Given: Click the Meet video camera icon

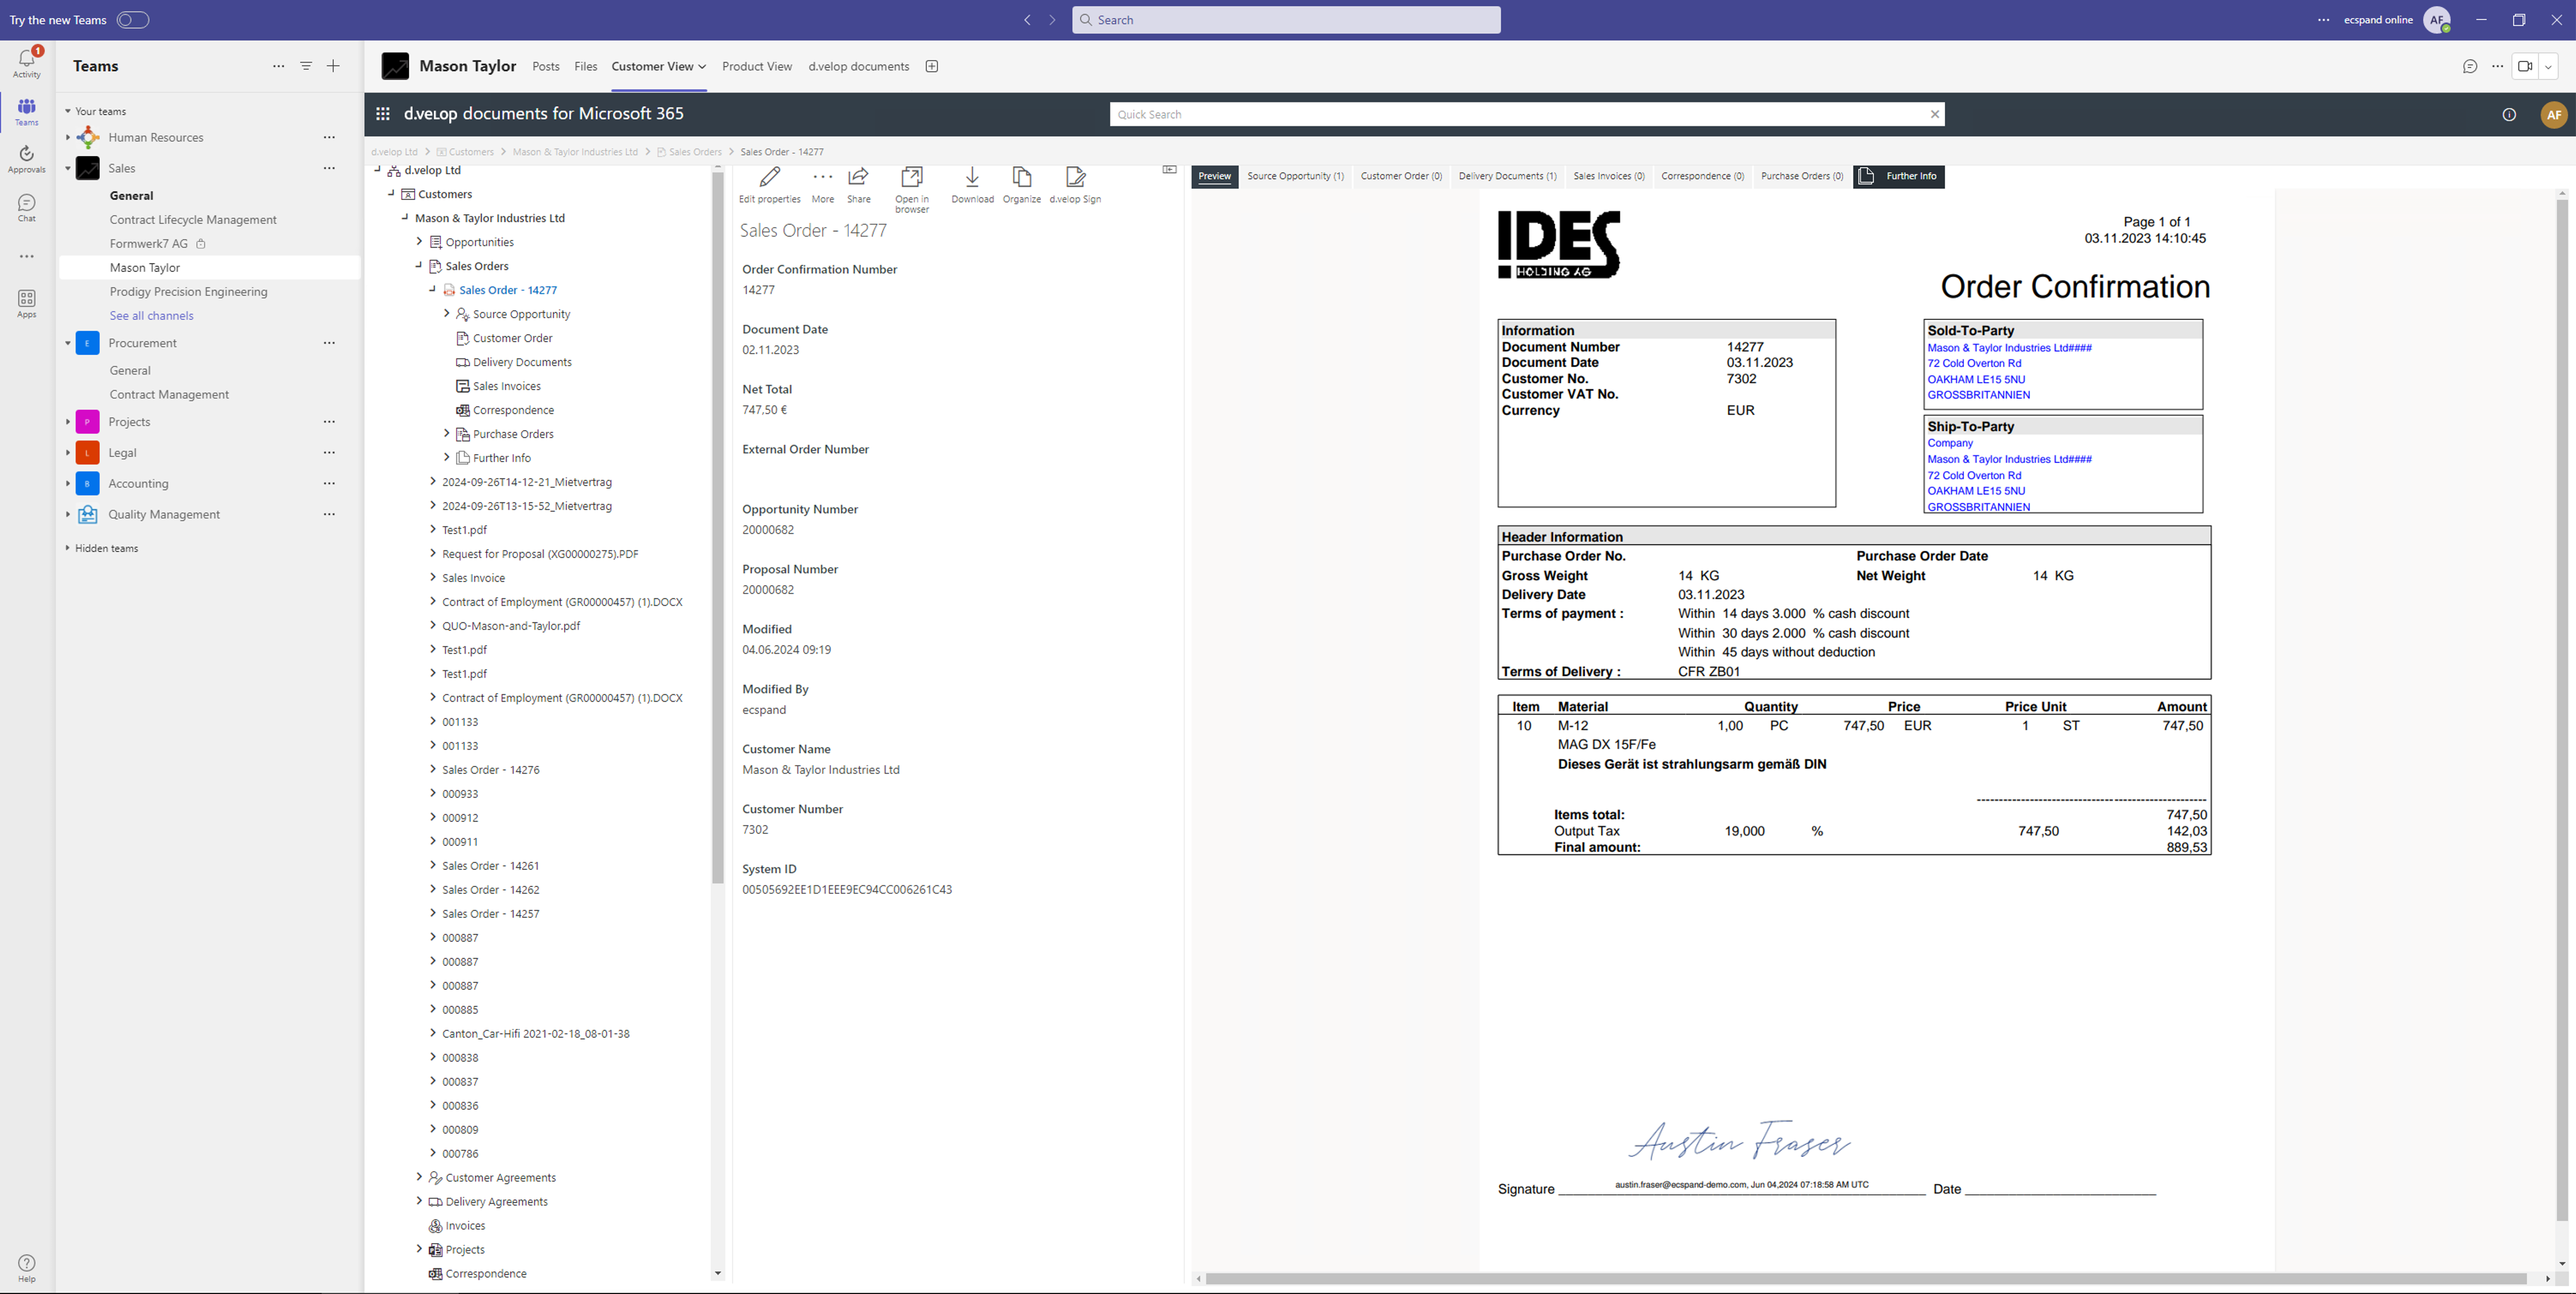Looking at the screenshot, I should point(2525,66).
